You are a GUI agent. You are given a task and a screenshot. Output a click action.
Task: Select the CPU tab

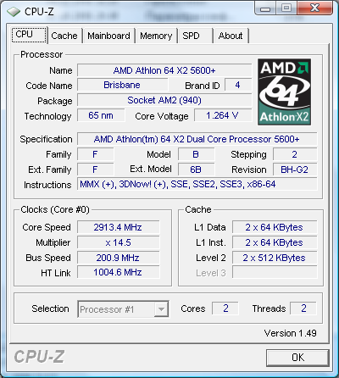29,35
